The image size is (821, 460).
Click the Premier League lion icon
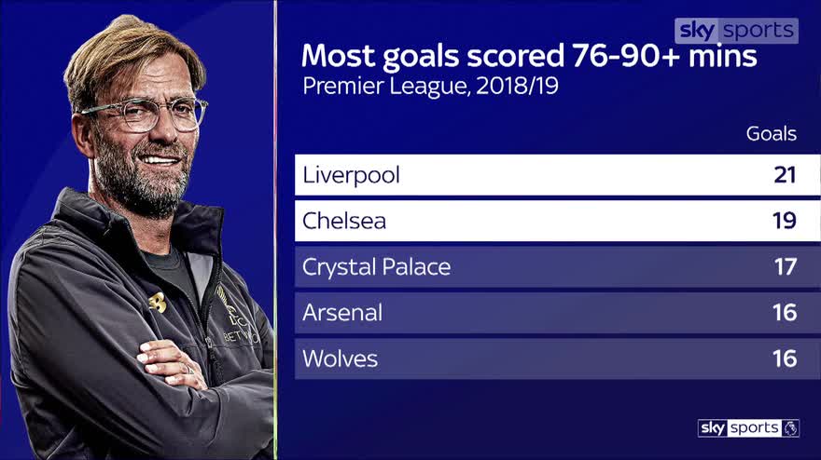pos(790,428)
